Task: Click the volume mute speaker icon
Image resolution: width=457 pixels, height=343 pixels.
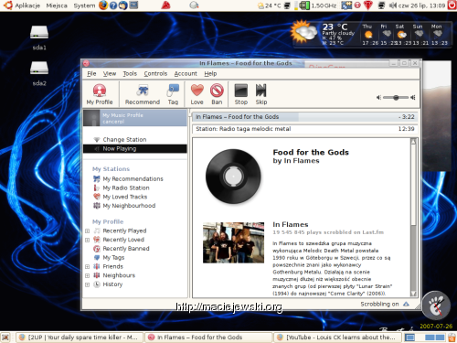Action: coord(378,97)
